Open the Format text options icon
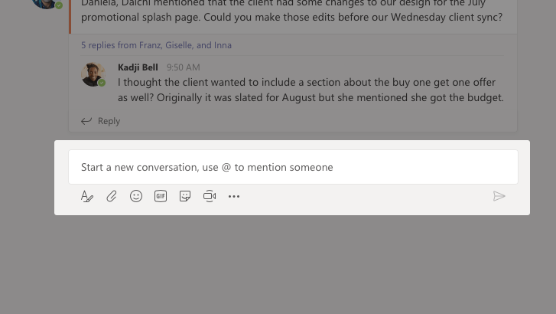Screen dimensions: 556x314 tap(87, 197)
